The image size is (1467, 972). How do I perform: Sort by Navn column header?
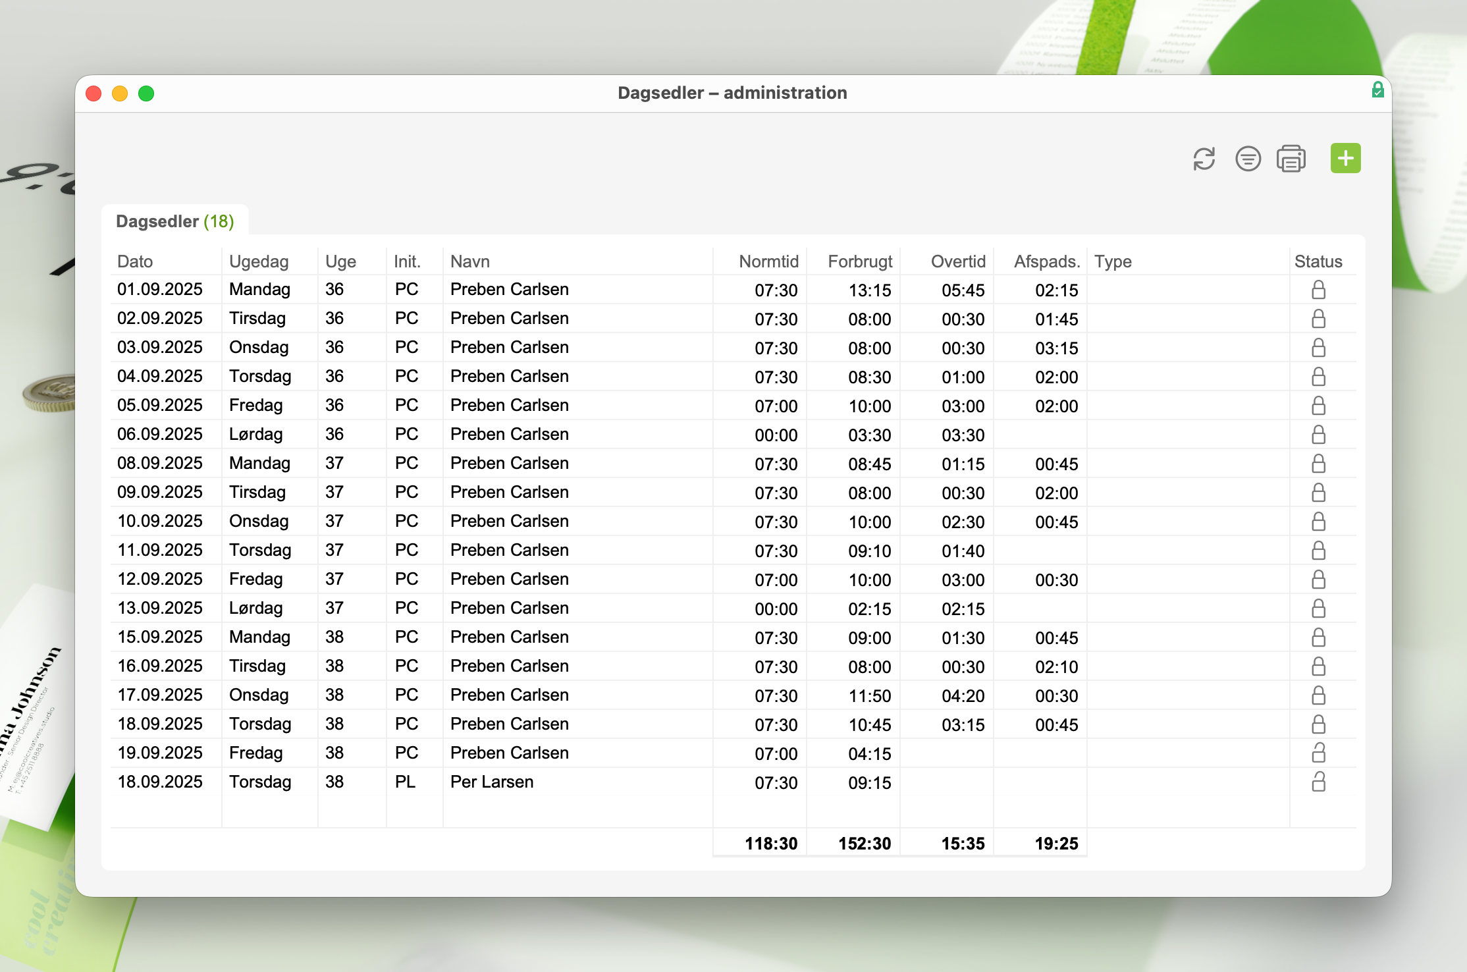469,261
